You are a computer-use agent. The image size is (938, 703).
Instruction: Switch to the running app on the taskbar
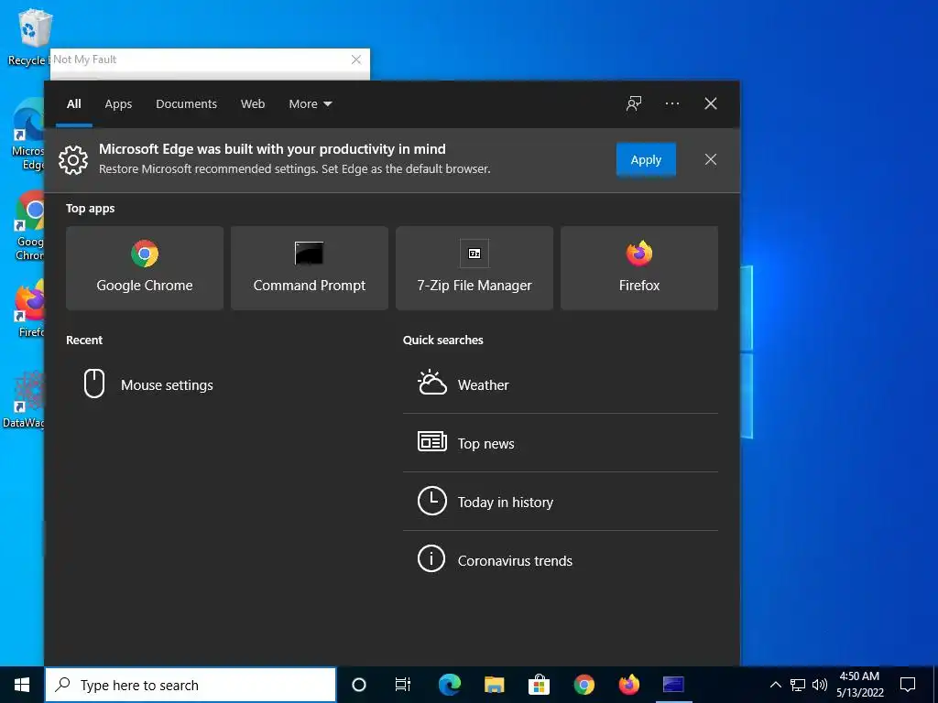(x=673, y=685)
